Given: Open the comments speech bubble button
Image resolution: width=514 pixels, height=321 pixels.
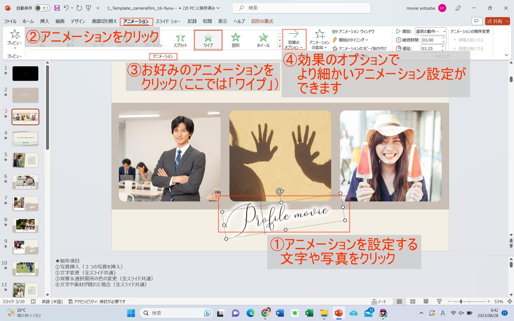Looking at the screenshot, I should coord(477,21).
